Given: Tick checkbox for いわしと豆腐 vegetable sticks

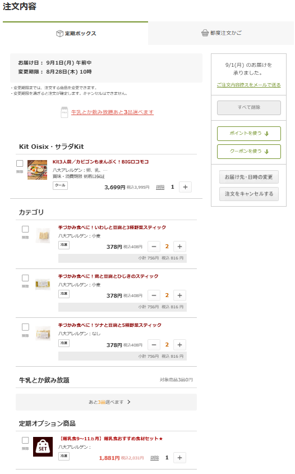Looking at the screenshot, I should point(25,229).
